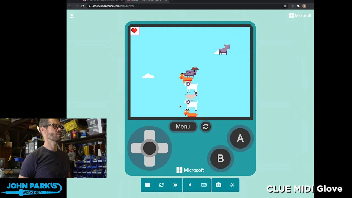Open the Chrome profile avatar
Screen dimensions: 352x198
pos(304,6)
